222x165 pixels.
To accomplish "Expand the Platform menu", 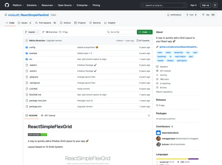I will 18,5.
